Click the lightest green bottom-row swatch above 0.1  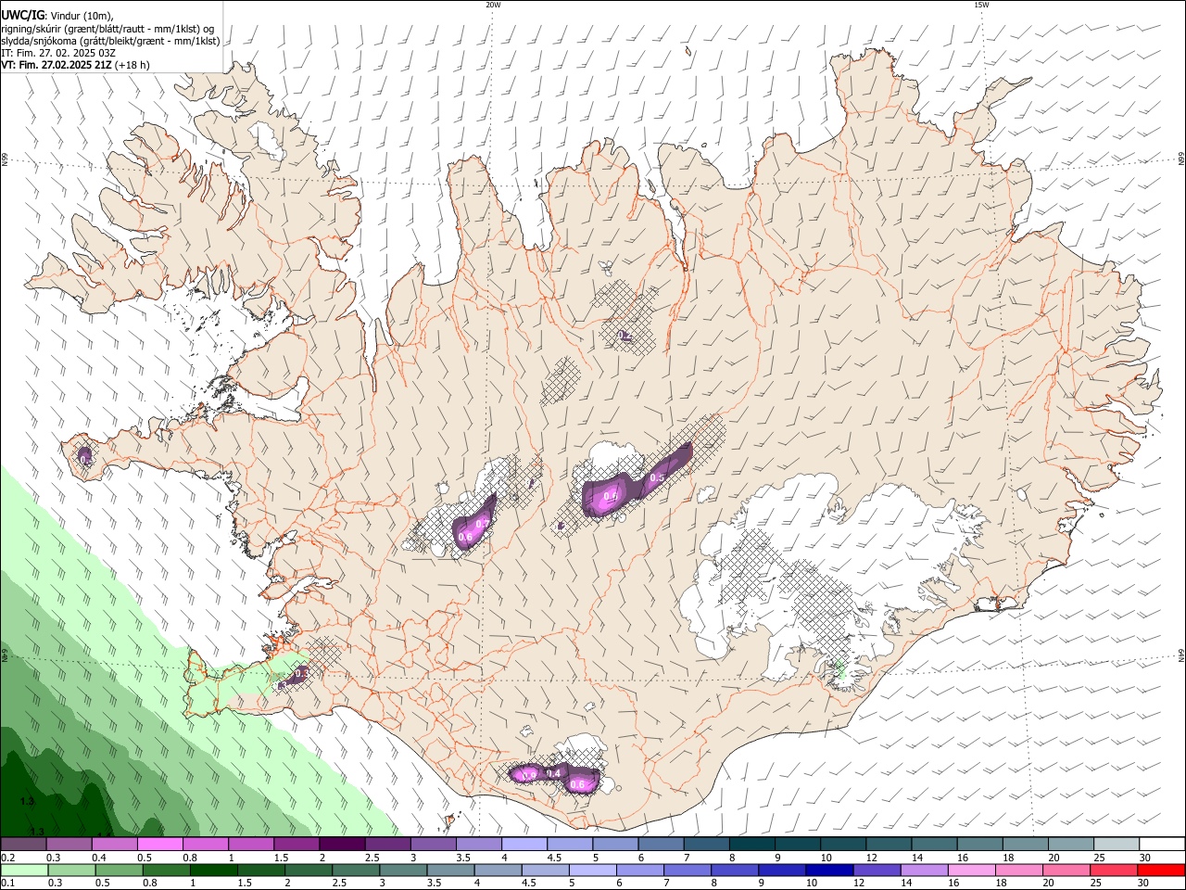24,870
